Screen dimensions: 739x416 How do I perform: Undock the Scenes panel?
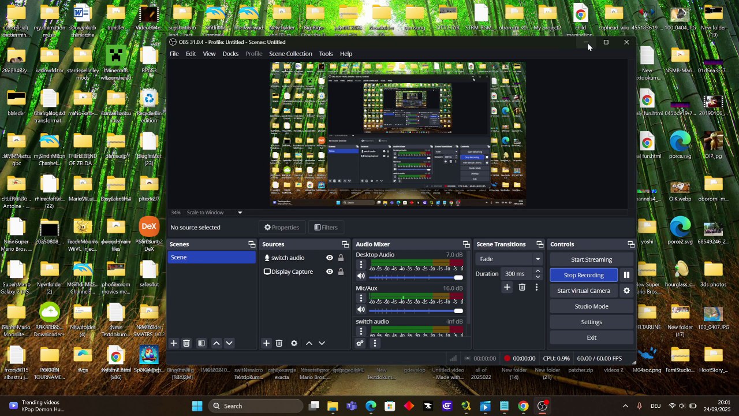252,244
